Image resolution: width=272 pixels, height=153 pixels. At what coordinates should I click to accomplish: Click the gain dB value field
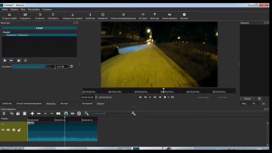[x=60, y=67]
